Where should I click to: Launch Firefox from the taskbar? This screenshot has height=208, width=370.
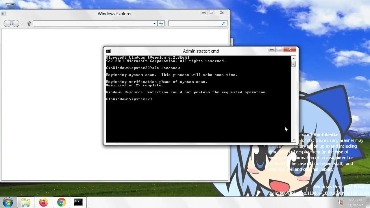pyautogui.click(x=44, y=202)
